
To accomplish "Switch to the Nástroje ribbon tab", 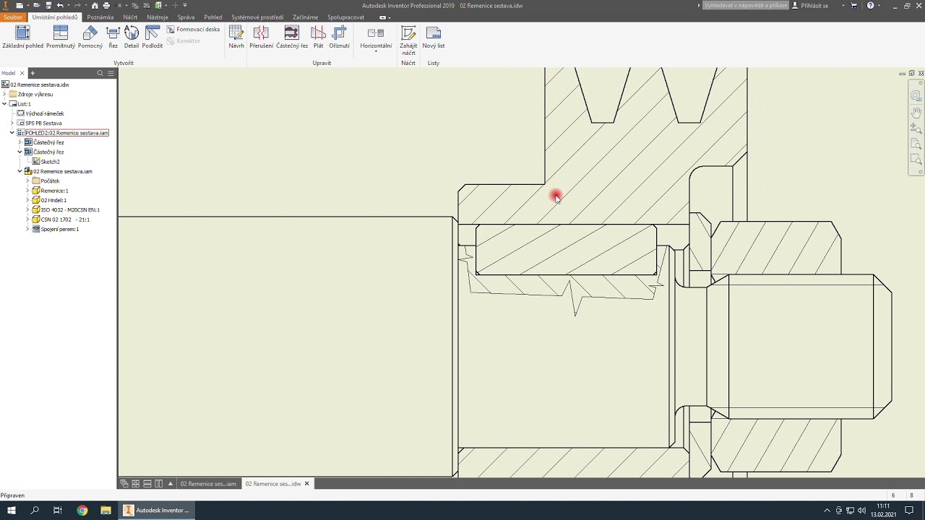I will pos(158,17).
